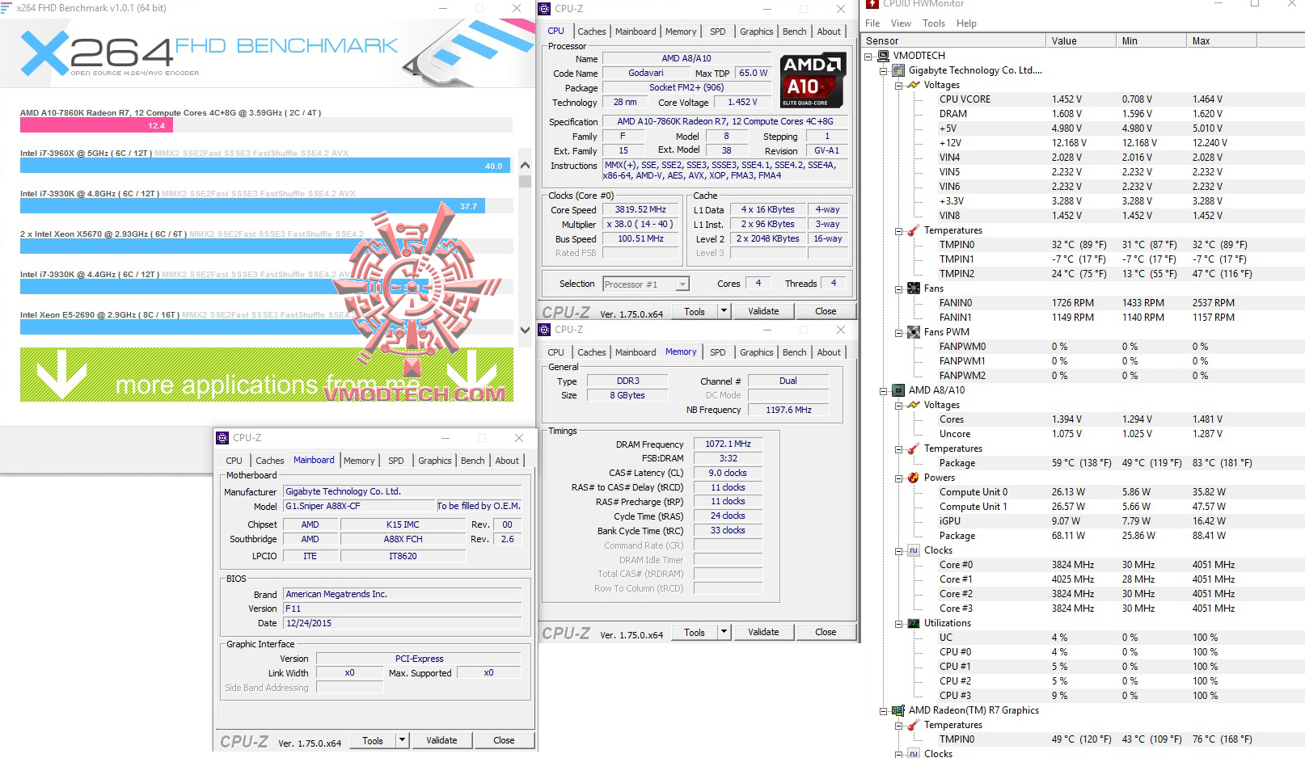
Task: Click the blue i7-3960X 40.0 result bar
Action: pyautogui.click(x=265, y=166)
